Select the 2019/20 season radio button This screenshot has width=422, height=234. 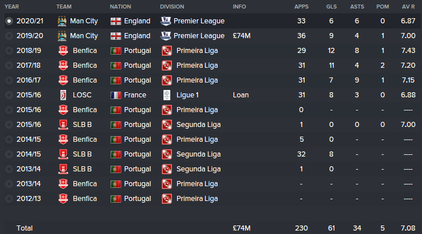(x=9, y=36)
